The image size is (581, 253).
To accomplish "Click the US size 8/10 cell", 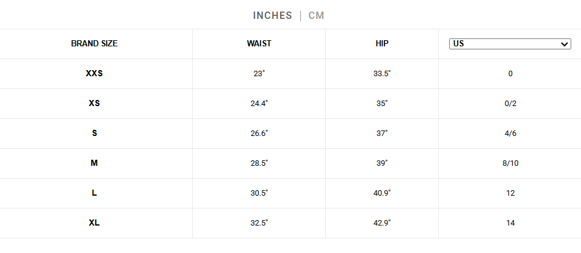I will tap(510, 163).
